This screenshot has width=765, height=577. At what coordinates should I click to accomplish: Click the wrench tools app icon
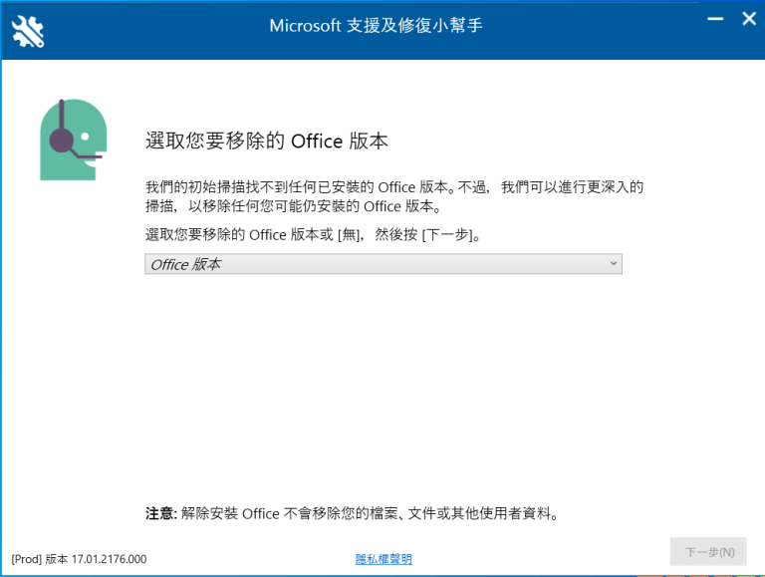(28, 31)
